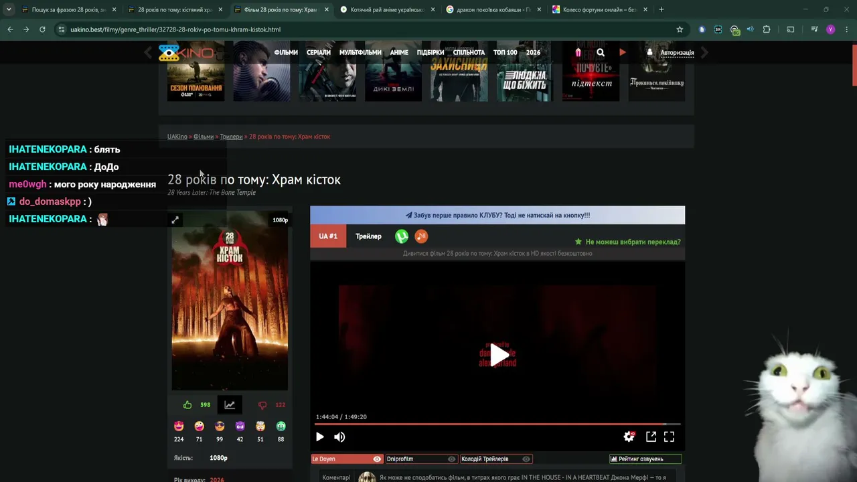Open video in pop-out window
This screenshot has height=482, width=857.
coord(651,436)
